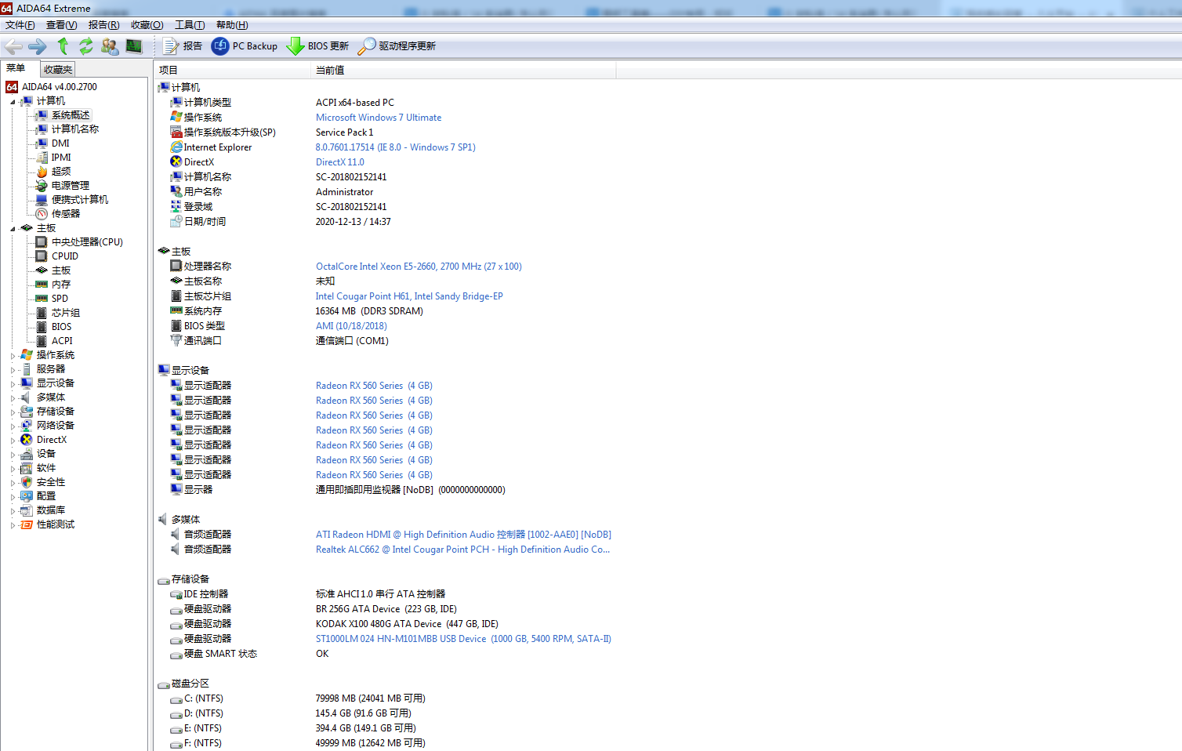Open OctalCore Intel Xeon E5-2660 link
Viewport: 1182px width, 751px height.
tap(419, 267)
